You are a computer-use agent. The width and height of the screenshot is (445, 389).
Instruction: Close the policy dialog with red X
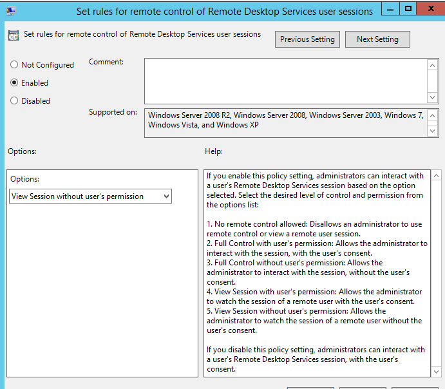click(x=432, y=8)
